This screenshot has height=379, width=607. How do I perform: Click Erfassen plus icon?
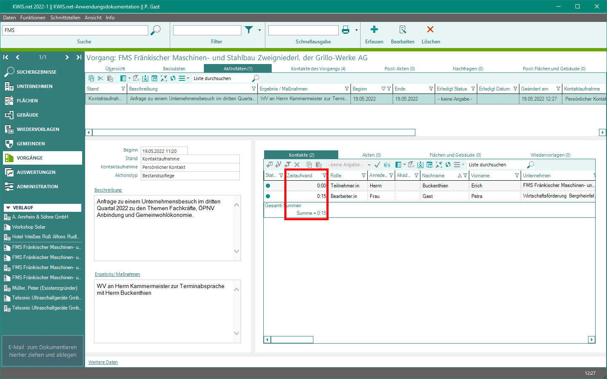click(x=374, y=29)
